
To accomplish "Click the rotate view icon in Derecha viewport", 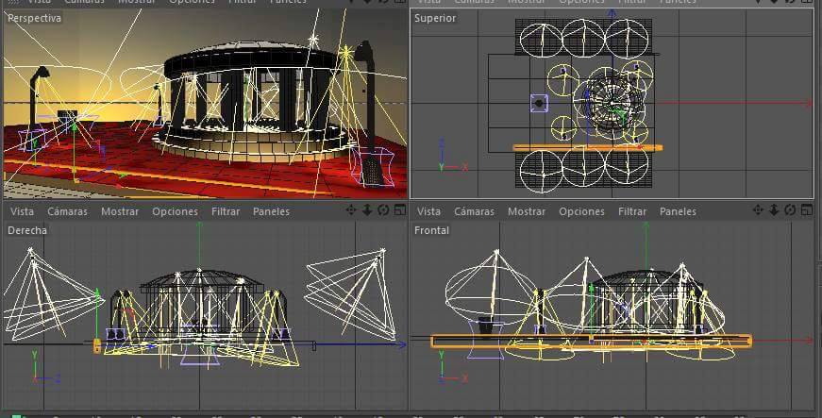I will click(383, 211).
